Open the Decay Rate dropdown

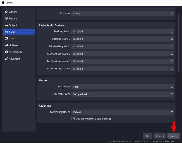click(x=123, y=87)
